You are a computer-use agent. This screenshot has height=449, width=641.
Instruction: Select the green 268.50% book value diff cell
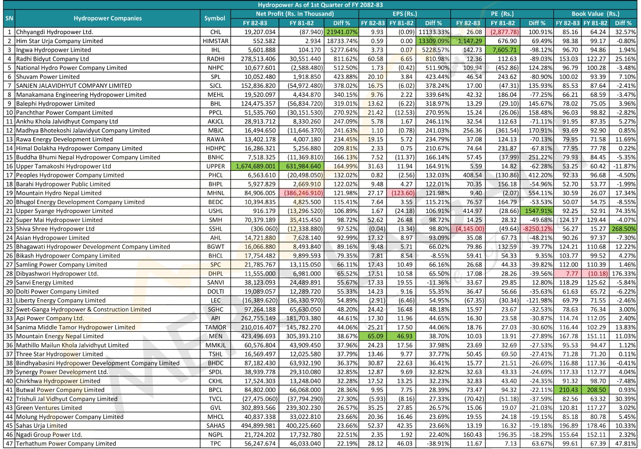click(622, 229)
